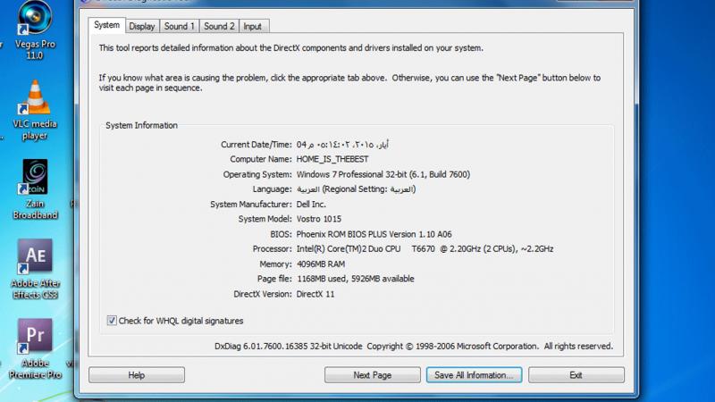The height and width of the screenshot is (402, 715).
Task: Click the Vostro 1015 model value
Action: (319, 219)
